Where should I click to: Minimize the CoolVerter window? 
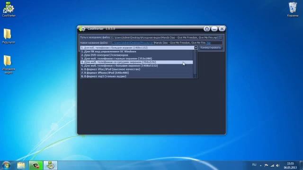point(214,29)
